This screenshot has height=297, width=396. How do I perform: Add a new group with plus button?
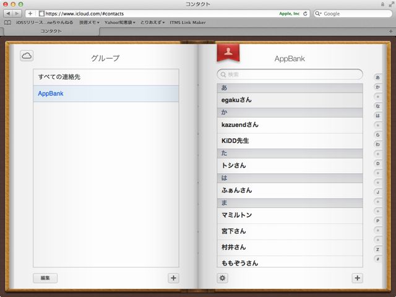[x=173, y=278]
